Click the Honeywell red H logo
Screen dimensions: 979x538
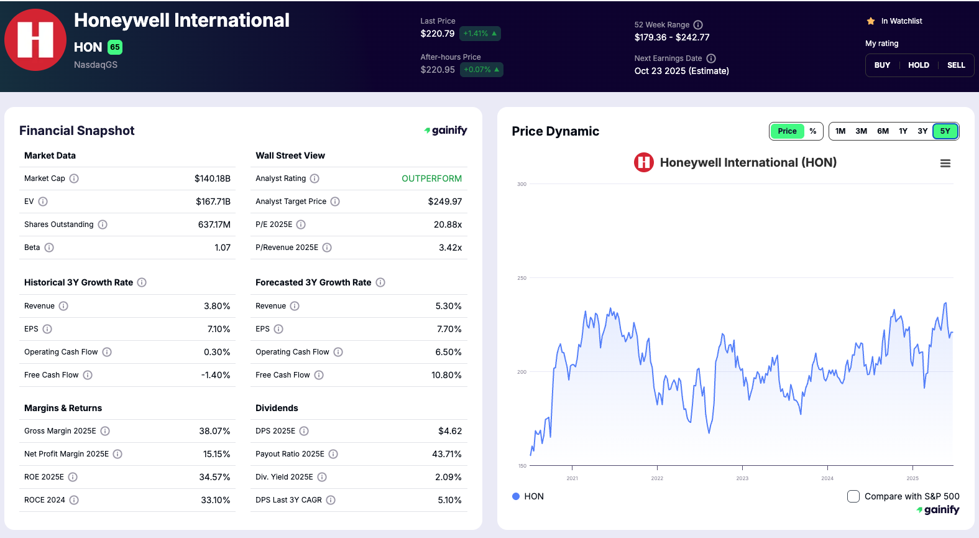(35, 40)
